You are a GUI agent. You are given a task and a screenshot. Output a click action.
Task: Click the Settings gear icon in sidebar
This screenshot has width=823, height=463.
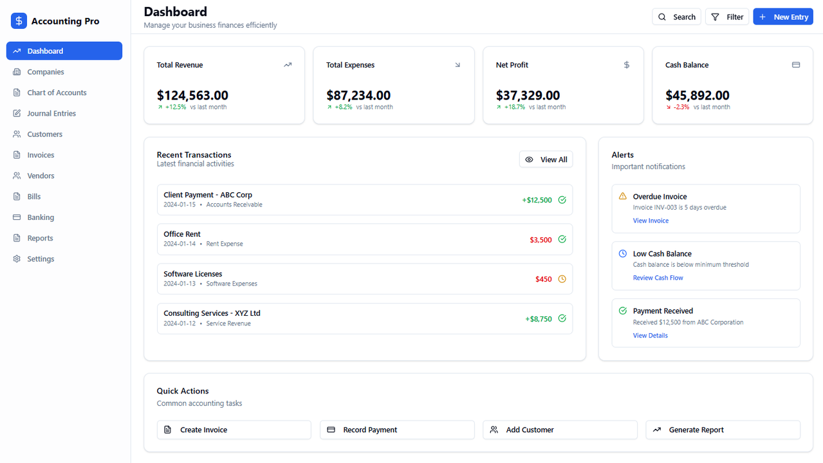coord(17,259)
